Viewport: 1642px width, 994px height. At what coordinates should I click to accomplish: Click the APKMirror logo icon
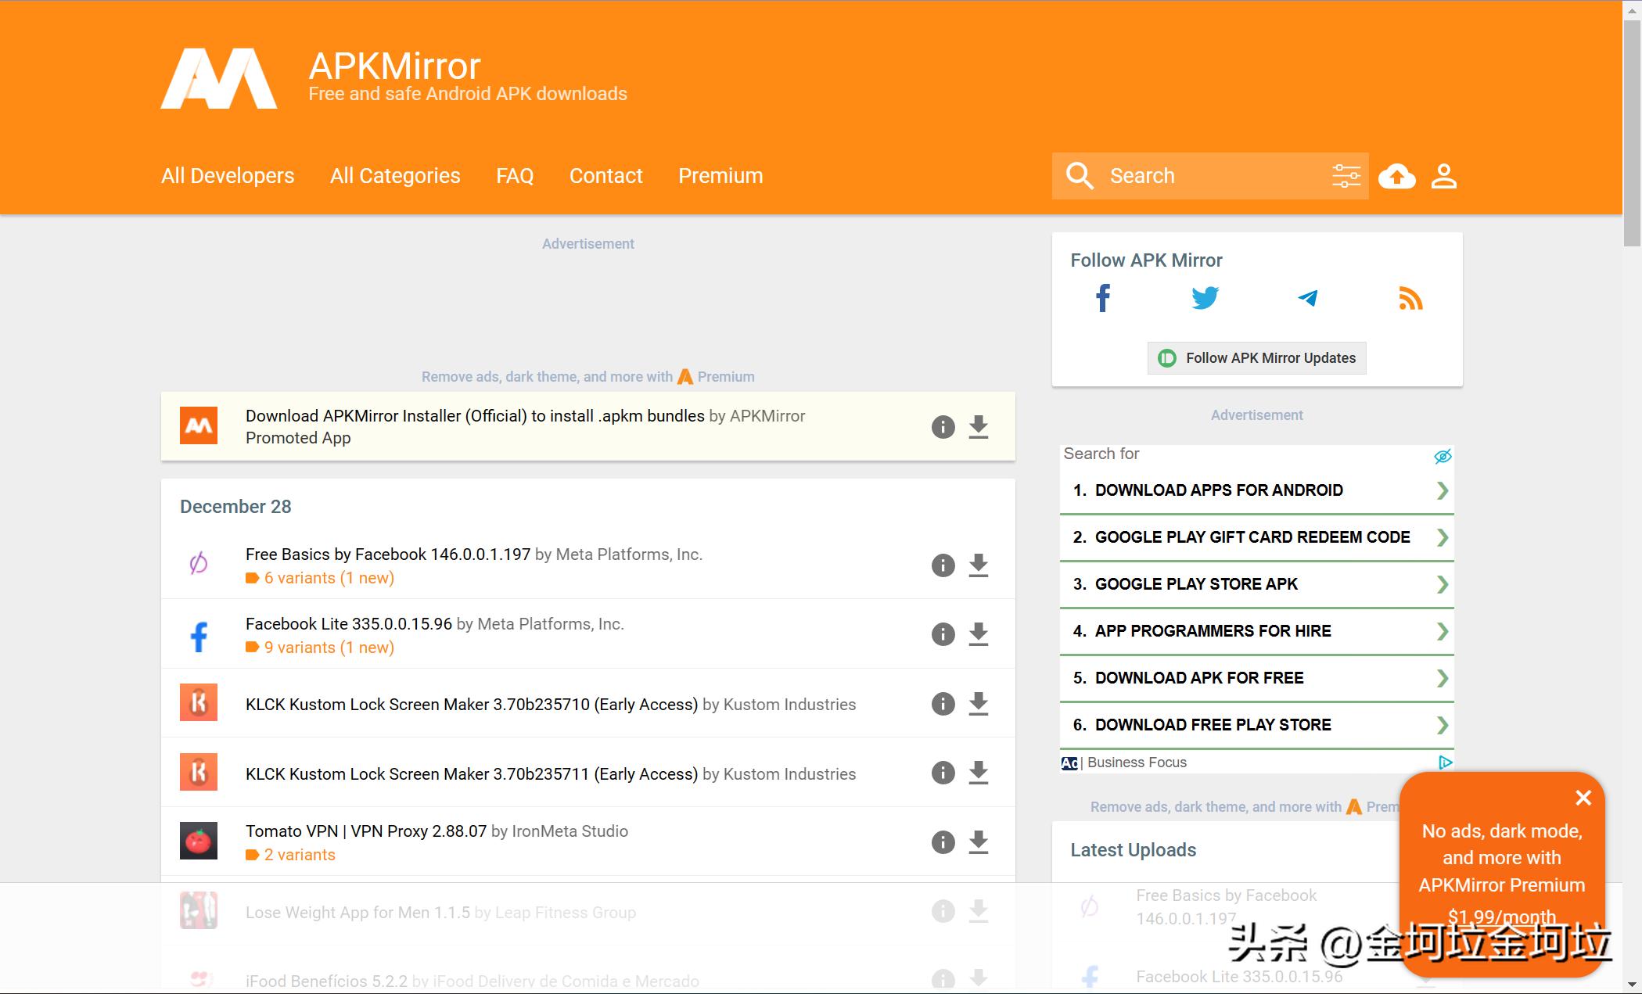point(219,78)
